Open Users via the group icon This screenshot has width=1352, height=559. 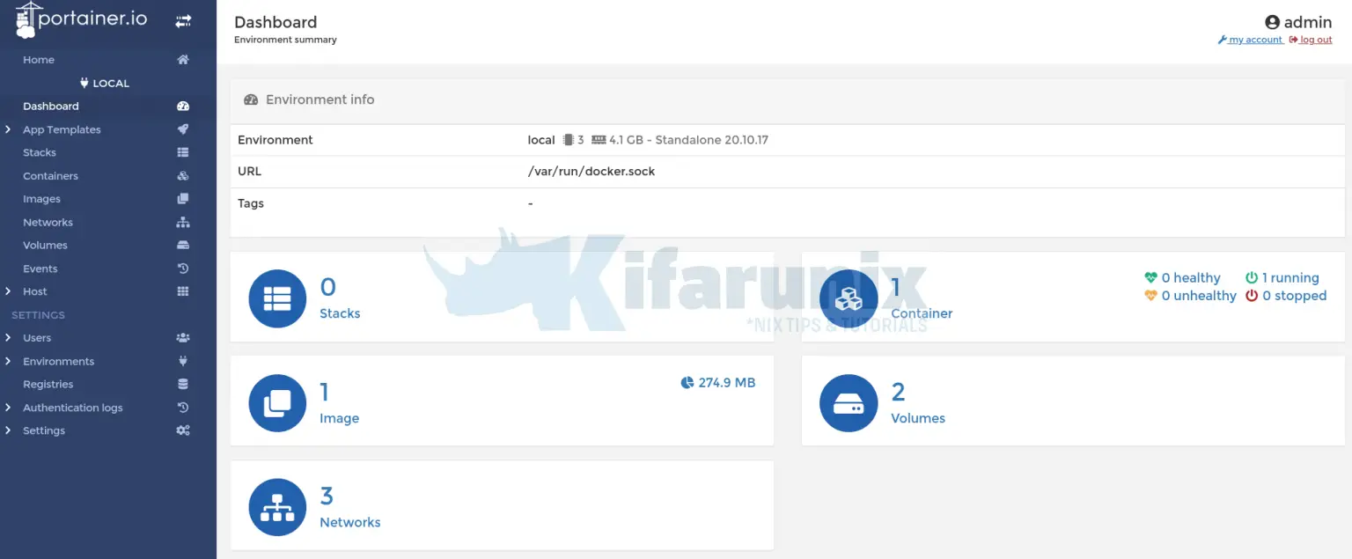point(183,337)
